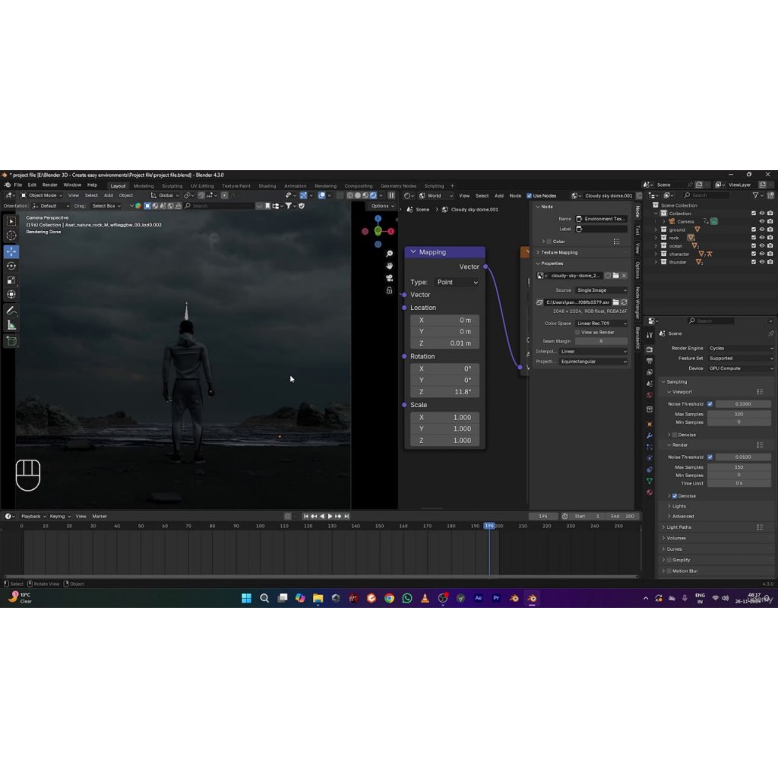Screen dimensions: 778x778
Task: Select the Move tool
Action: [x=11, y=251]
